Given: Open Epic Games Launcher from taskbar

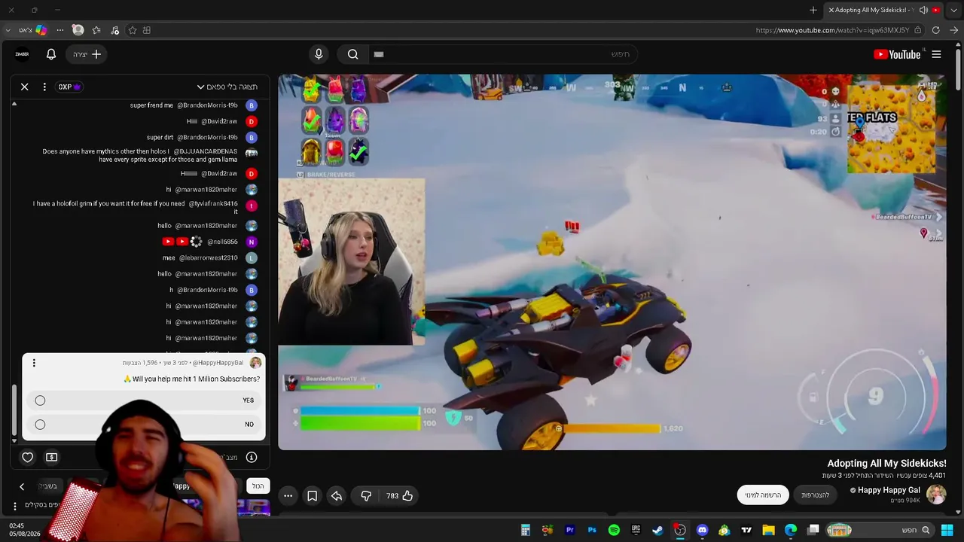Looking at the screenshot, I should click(636, 530).
